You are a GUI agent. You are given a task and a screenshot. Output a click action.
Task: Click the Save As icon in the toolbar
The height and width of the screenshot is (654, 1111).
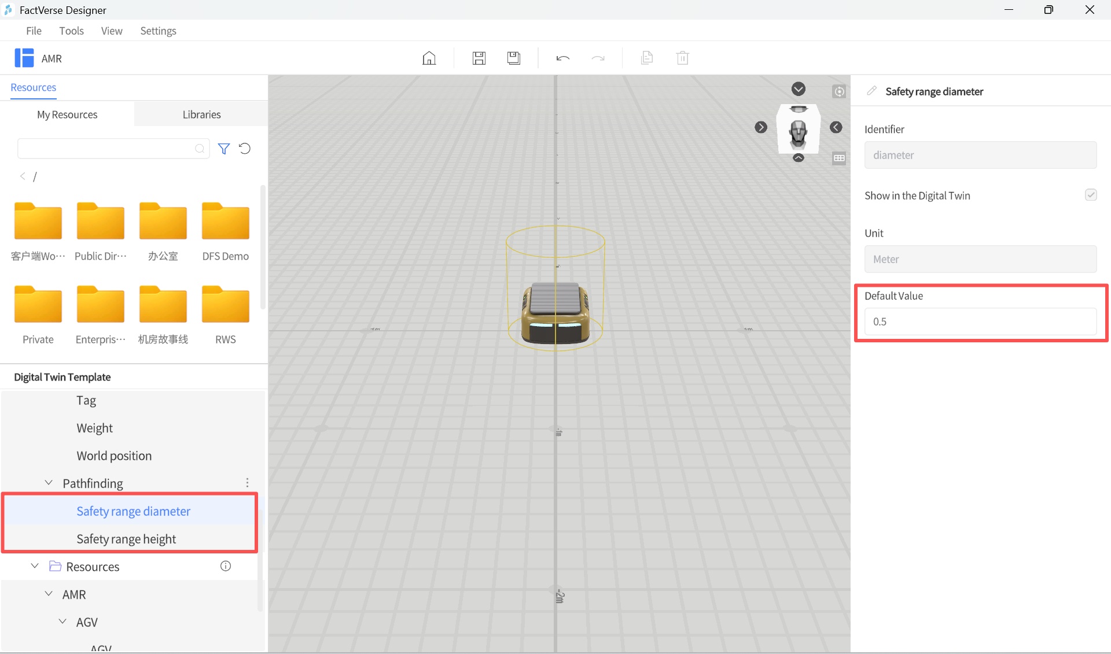click(x=514, y=58)
